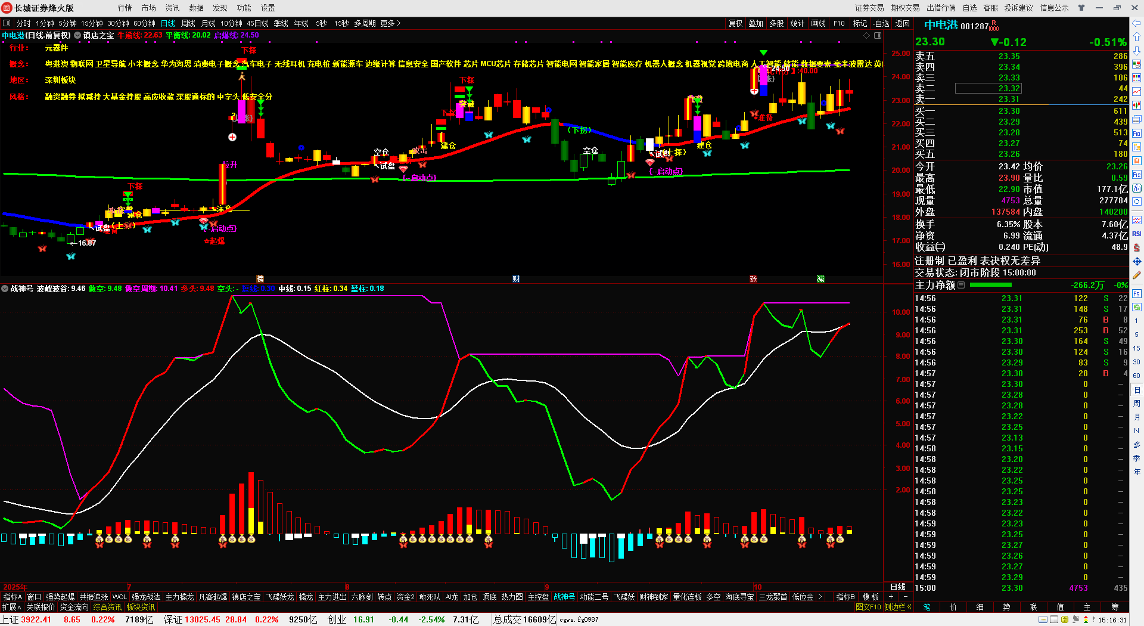Click the 证券交易 securities trading link

pos(869,8)
